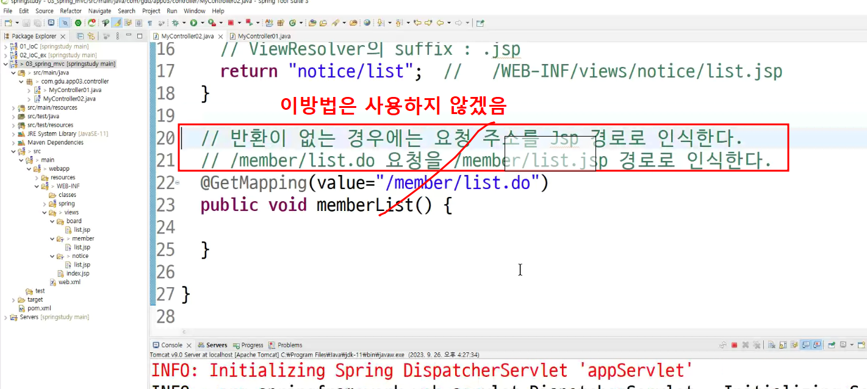This screenshot has width=867, height=389.
Task: Collapse the views folder node
Action: [x=44, y=212]
